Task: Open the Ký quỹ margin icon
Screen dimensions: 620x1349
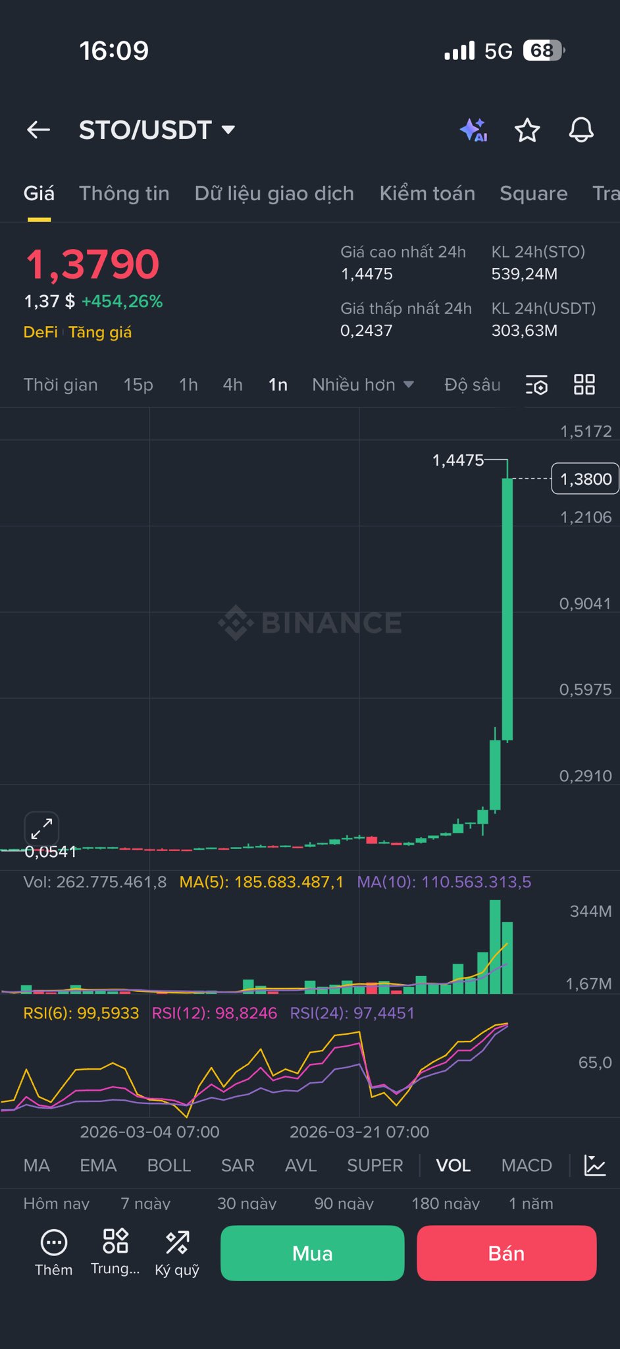Action: point(177,1252)
